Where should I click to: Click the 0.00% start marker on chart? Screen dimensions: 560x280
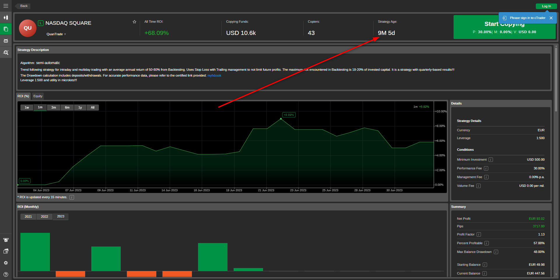click(x=25, y=181)
